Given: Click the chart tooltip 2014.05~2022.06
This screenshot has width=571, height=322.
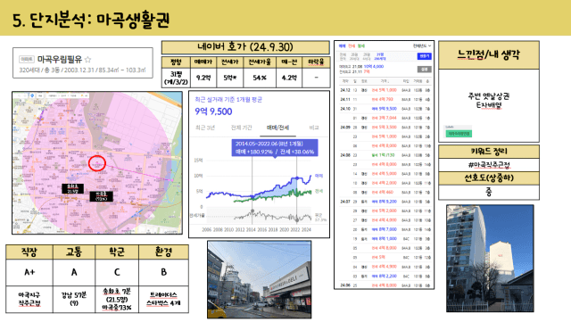Looking at the screenshot, I should pos(275,147).
